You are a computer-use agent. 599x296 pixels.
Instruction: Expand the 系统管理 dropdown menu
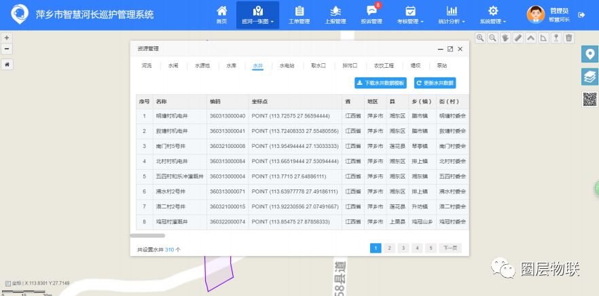click(x=493, y=16)
